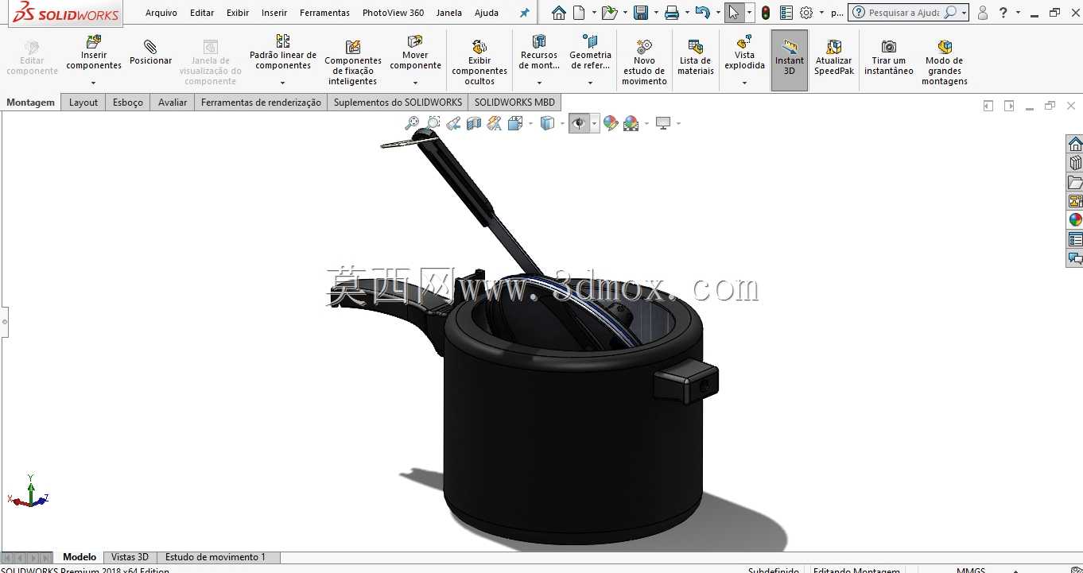Select the Posicionar (mate) tool
1083x573 pixels.
pos(150,52)
